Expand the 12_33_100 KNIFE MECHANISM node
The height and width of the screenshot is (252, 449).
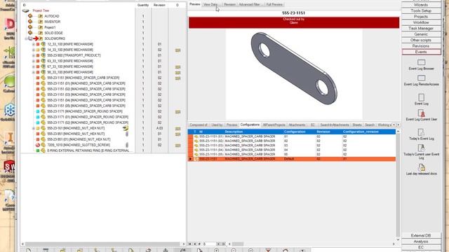pos(34,44)
